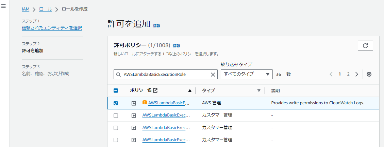Click the policy search input field

(166, 75)
